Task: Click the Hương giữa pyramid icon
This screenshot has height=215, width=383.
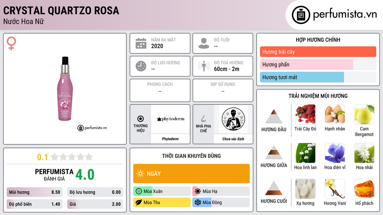Action: coord(274,152)
